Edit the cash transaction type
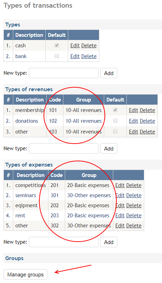This screenshot has width=162, height=283. (75, 46)
